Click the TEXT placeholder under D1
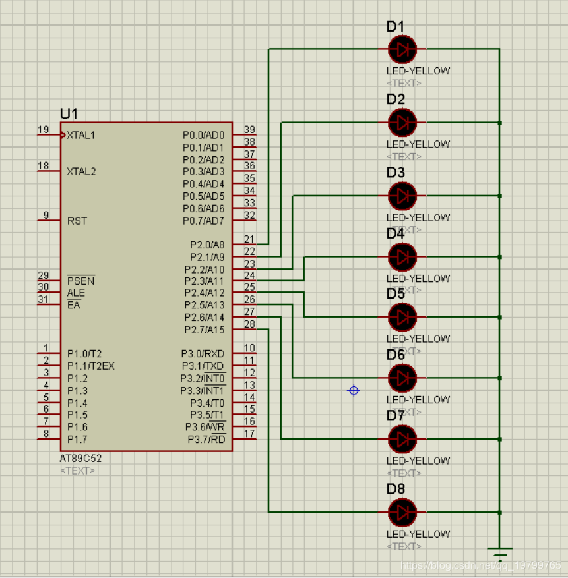The width and height of the screenshot is (568, 578). coord(404,83)
